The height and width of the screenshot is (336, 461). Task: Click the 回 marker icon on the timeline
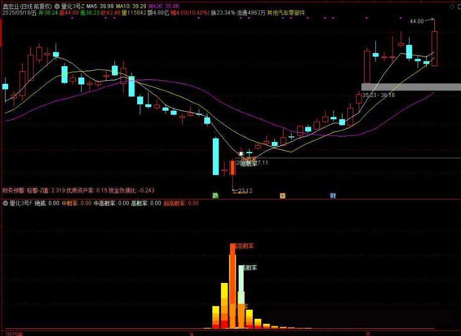coord(282,196)
